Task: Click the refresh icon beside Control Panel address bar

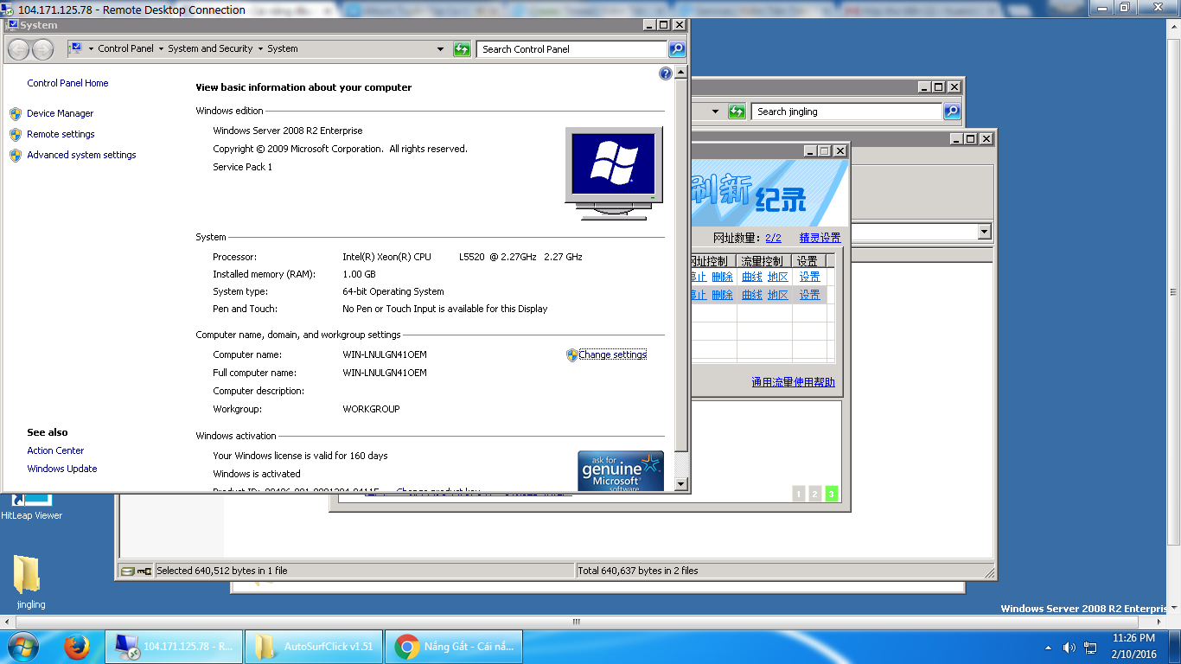Action: pyautogui.click(x=463, y=49)
